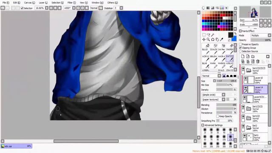This screenshot has width=272, height=153.
Task: Open the File menu
Action: [x=6, y=3]
